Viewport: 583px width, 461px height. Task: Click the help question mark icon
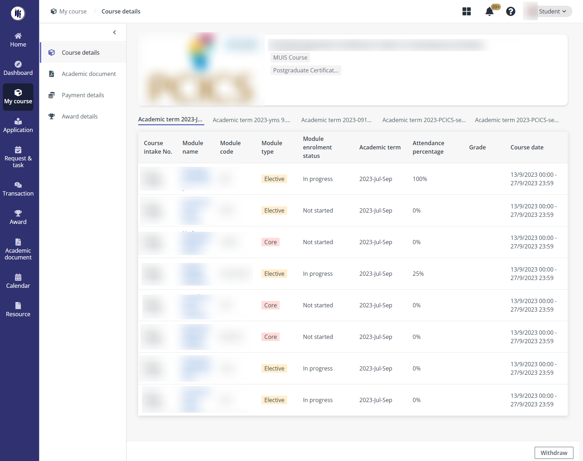[511, 11]
